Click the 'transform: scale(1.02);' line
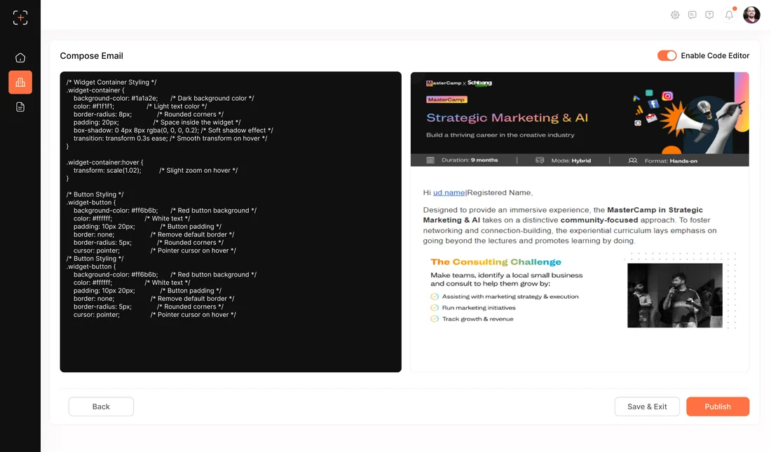Image resolution: width=771 pixels, height=452 pixels. (107, 170)
